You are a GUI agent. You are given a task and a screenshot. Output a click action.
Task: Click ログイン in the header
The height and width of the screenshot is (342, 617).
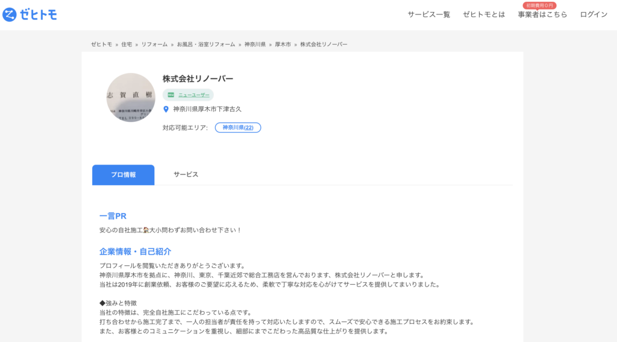(594, 14)
